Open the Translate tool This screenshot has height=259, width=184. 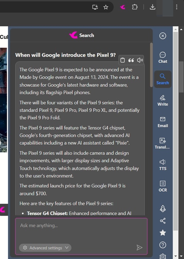pos(163,144)
